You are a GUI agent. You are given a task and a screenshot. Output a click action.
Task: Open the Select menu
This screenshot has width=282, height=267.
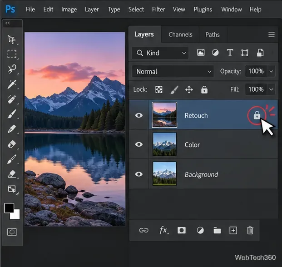click(136, 10)
